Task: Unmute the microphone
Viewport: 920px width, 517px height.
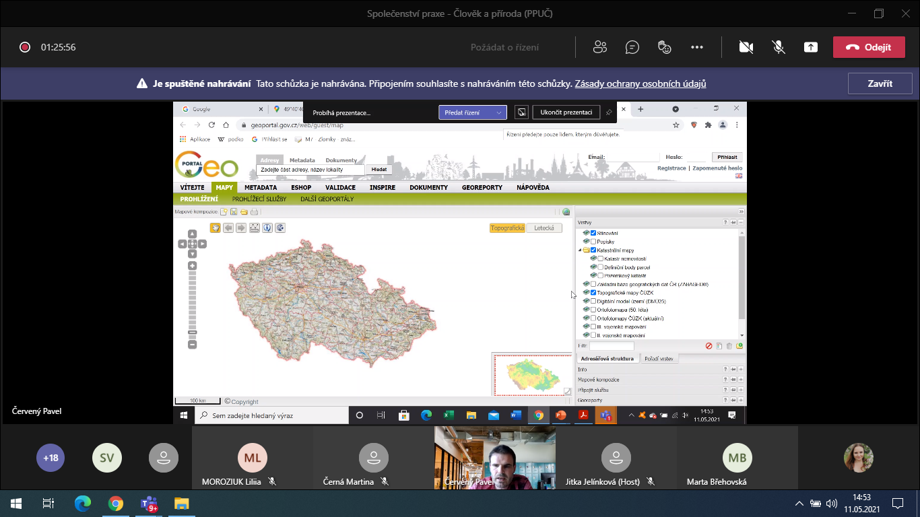Action: [778, 47]
